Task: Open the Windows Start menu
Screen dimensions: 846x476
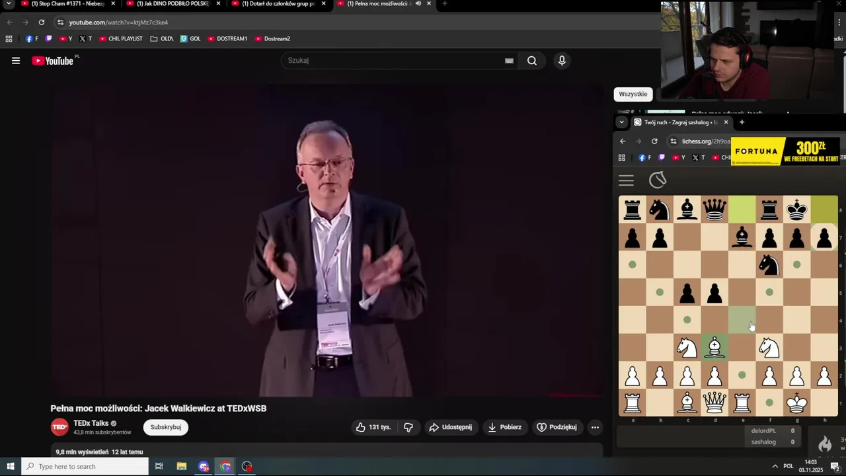Action: 10,467
